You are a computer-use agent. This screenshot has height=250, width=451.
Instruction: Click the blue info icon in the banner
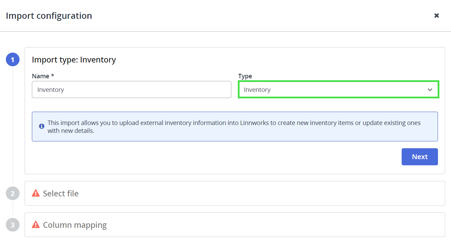click(42, 126)
